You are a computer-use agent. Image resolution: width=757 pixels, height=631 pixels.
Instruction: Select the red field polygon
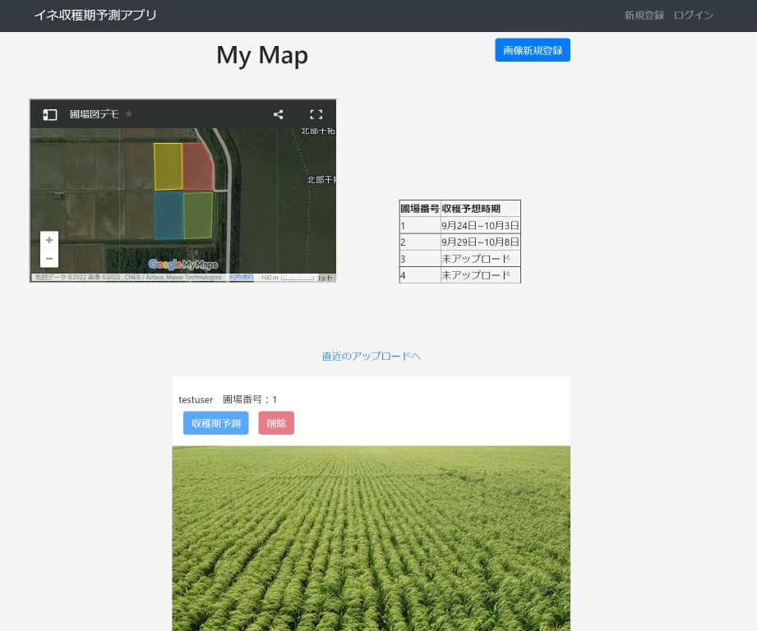coord(197,168)
